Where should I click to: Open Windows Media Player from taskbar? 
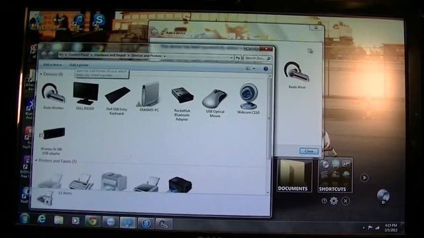tap(76, 221)
